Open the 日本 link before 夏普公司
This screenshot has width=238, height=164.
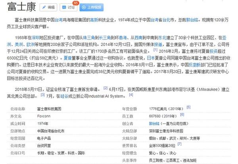(151, 58)
